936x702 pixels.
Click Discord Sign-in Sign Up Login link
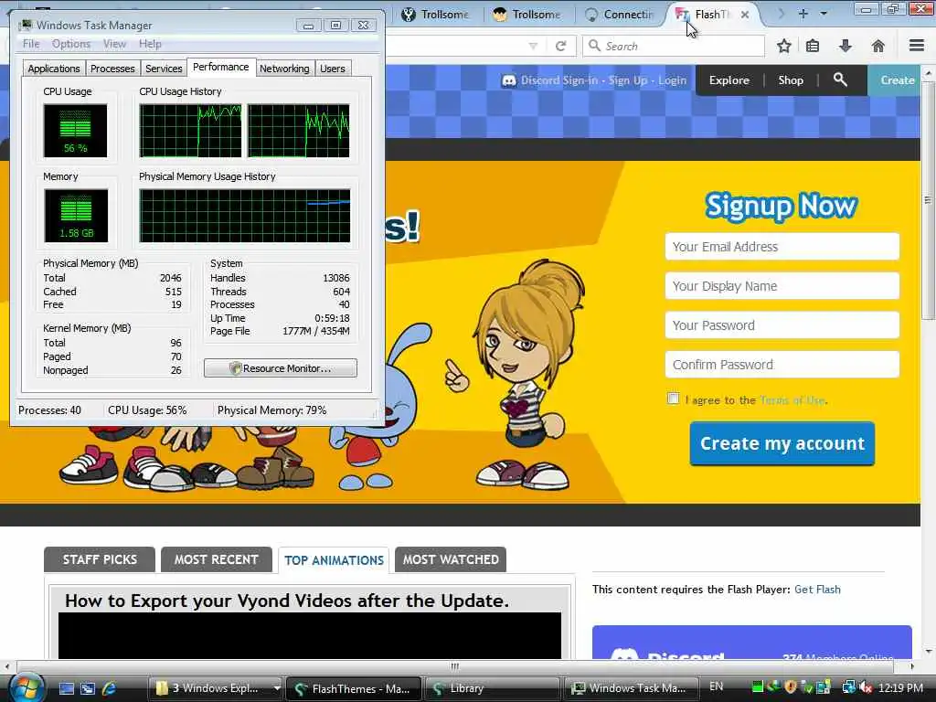pos(603,80)
